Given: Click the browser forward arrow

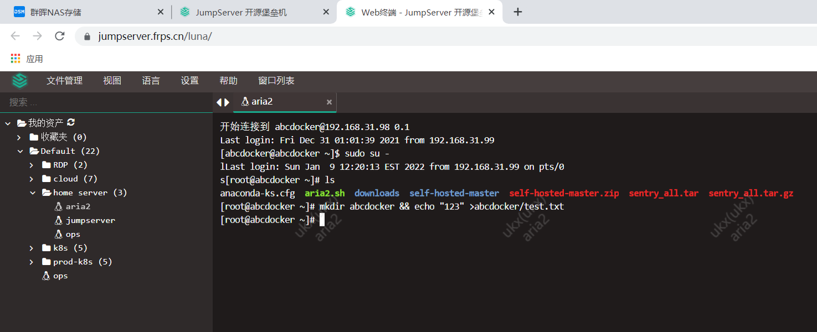Looking at the screenshot, I should [37, 36].
